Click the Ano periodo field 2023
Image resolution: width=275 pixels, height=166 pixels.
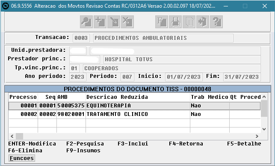tap(78, 77)
